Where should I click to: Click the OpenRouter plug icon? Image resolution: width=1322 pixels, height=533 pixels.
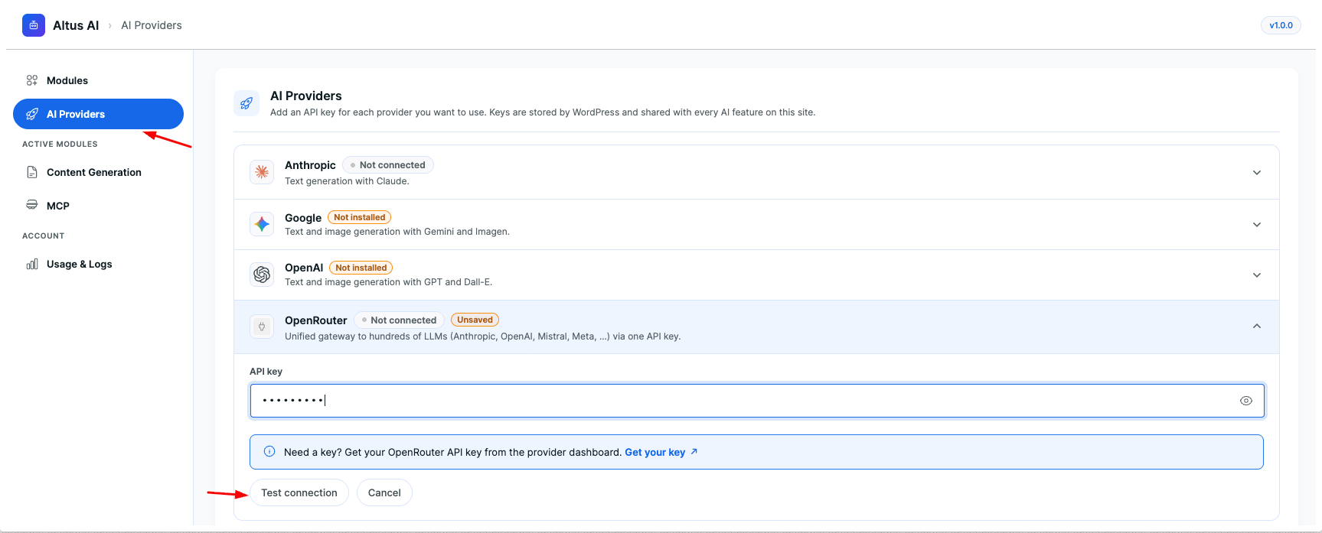click(x=262, y=327)
